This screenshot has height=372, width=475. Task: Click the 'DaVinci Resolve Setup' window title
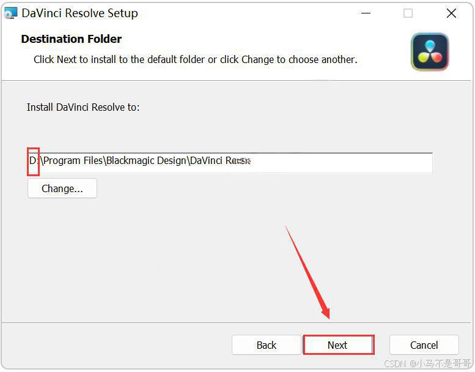79,13
